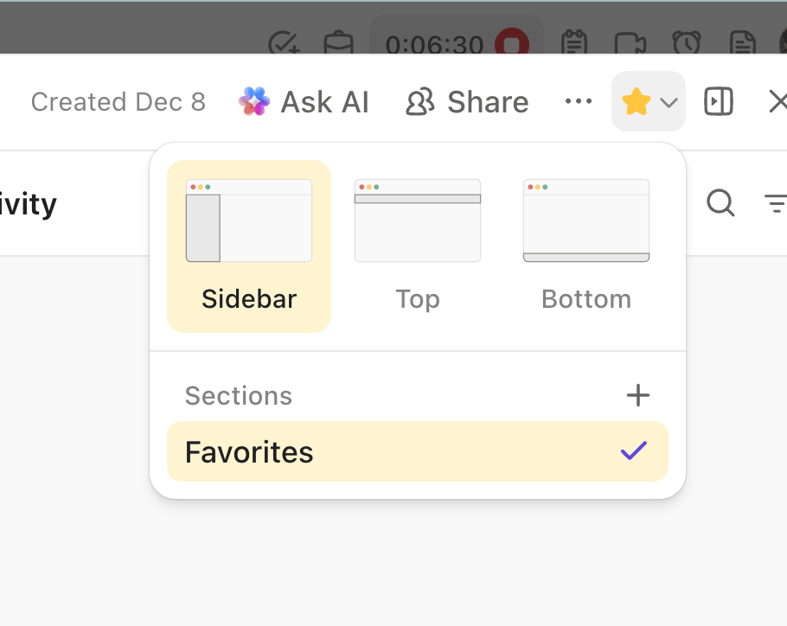Open the briefcase icon in top bar
Viewport: 787px width, 626px height.
(337, 43)
